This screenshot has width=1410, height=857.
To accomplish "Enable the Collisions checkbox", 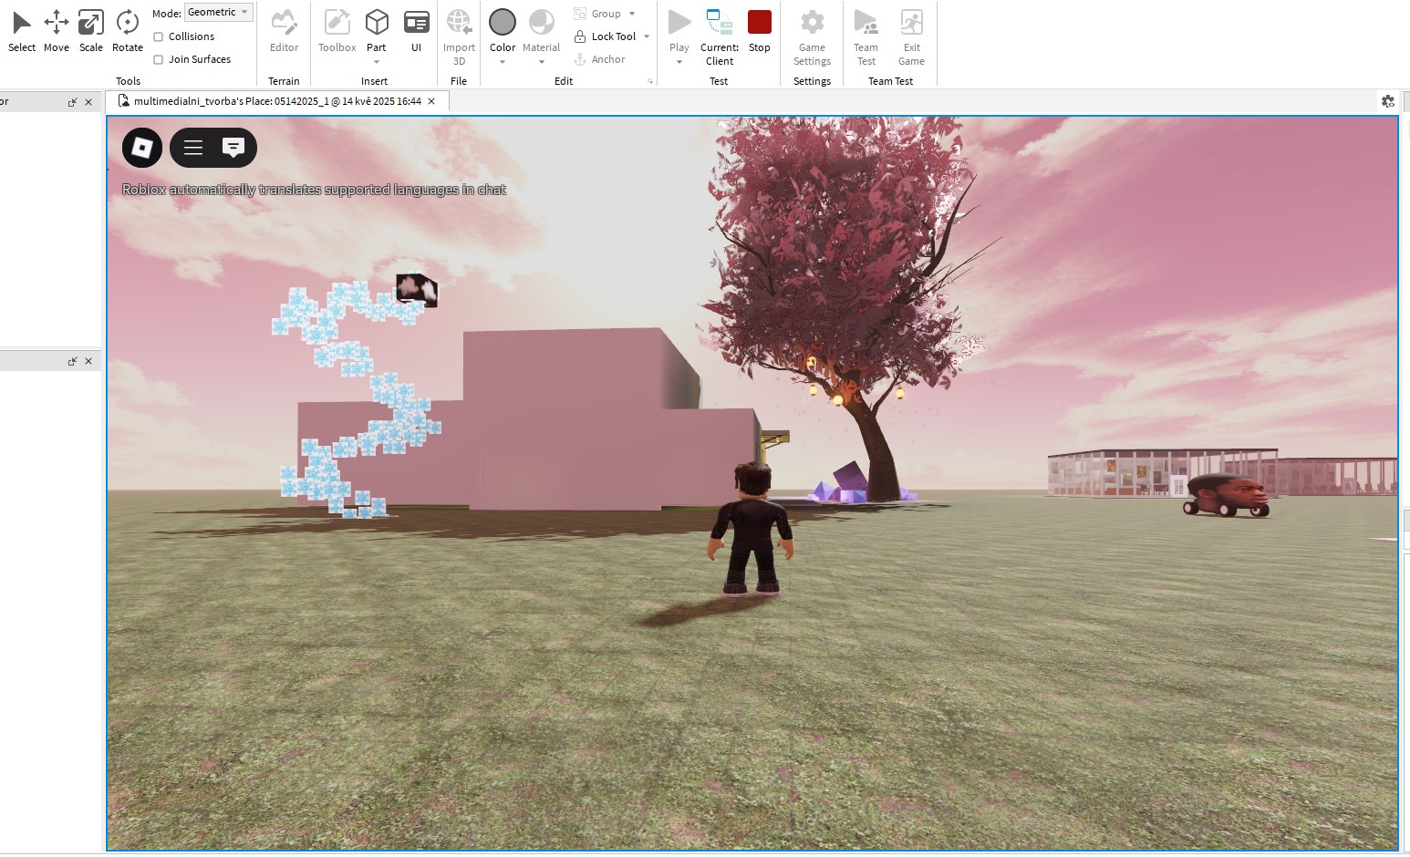I will pyautogui.click(x=159, y=36).
